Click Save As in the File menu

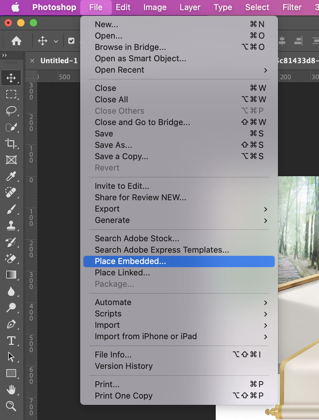113,145
